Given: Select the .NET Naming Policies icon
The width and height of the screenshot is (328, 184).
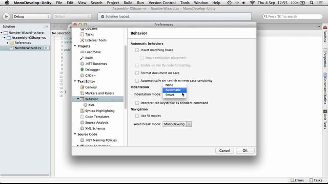Looking at the screenshot, I should (x=82, y=140).
